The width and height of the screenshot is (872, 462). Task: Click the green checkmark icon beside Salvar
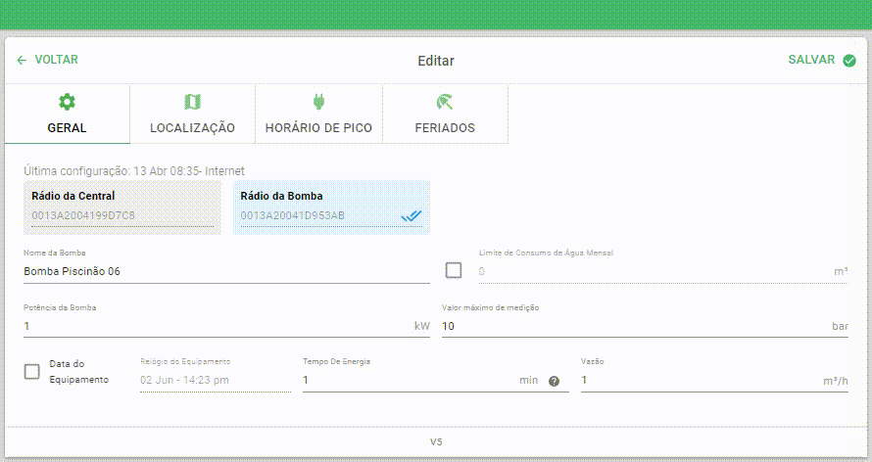point(849,61)
